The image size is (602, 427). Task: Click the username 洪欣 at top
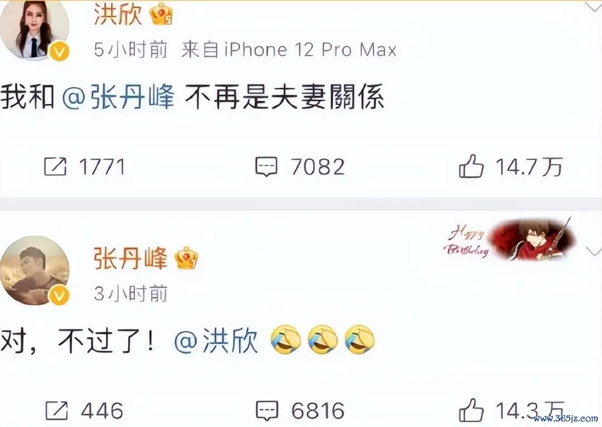(x=118, y=15)
